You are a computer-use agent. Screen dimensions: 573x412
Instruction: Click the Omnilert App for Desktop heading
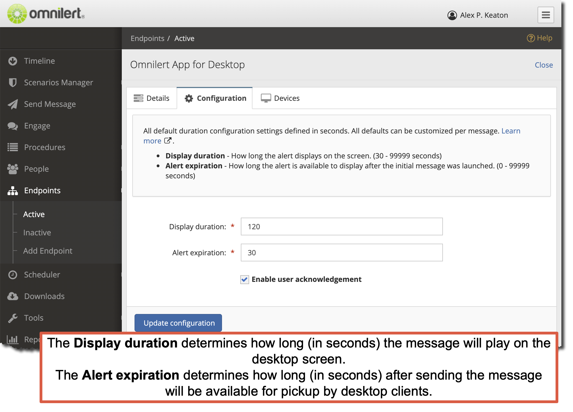[187, 65]
